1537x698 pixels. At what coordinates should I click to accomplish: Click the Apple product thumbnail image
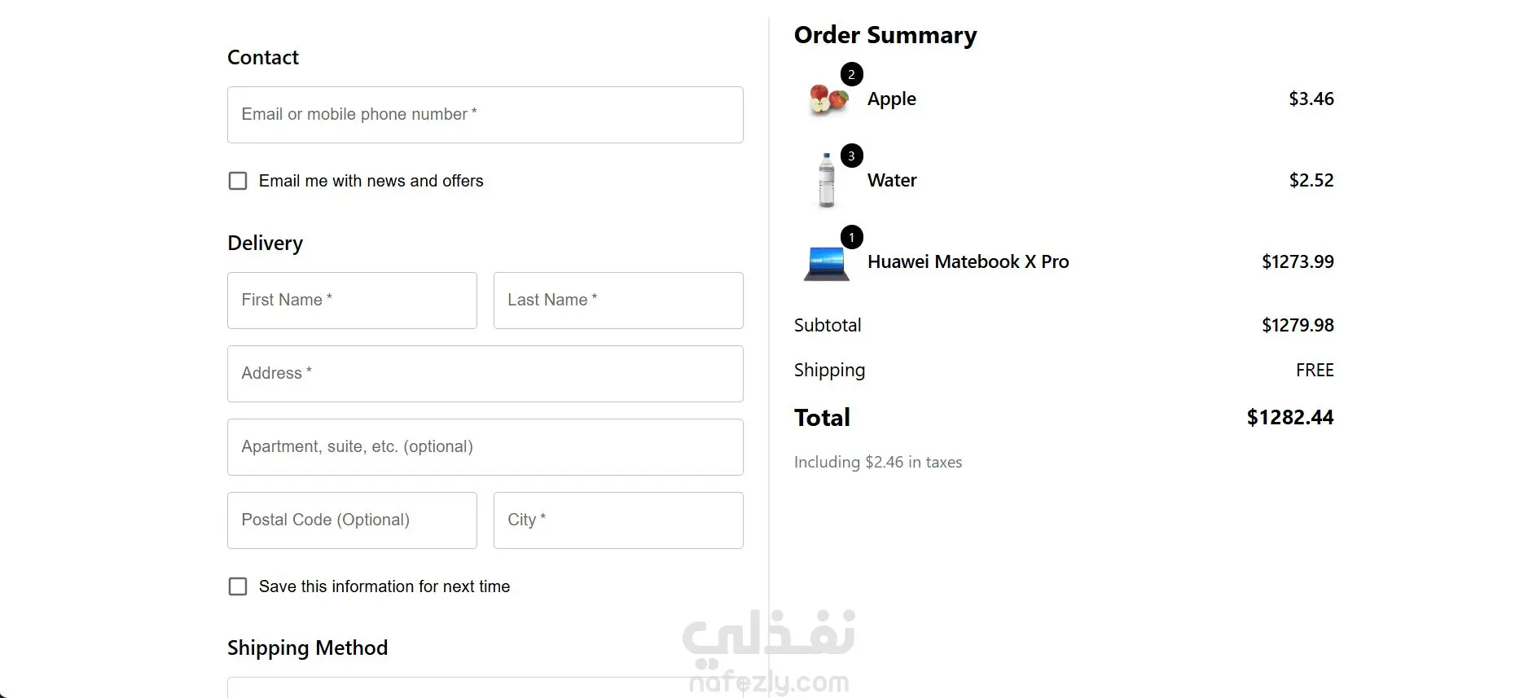pos(828,100)
